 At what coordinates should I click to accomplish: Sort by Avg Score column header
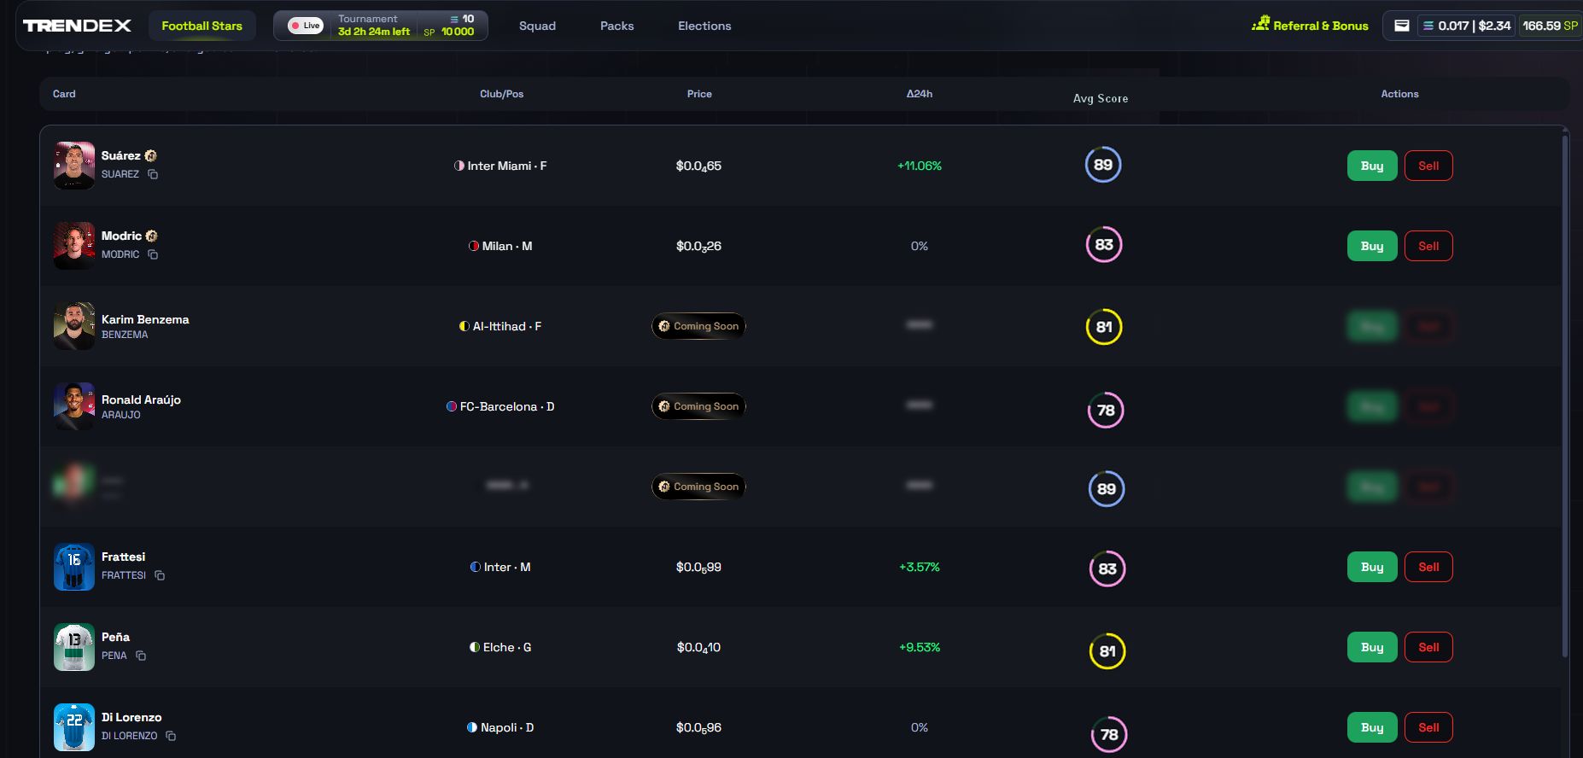click(1101, 98)
